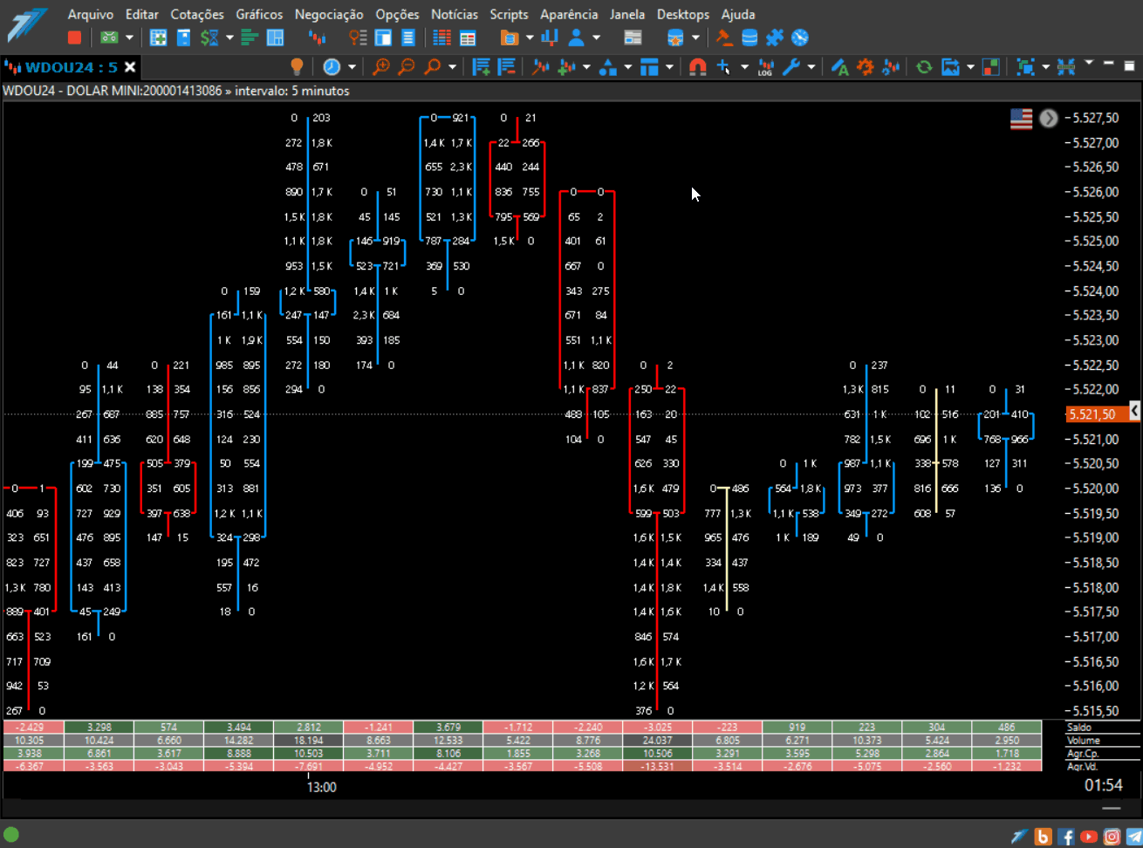Image resolution: width=1143 pixels, height=848 pixels.
Task: Open the Facebook icon in status bar
Action: click(x=1066, y=837)
